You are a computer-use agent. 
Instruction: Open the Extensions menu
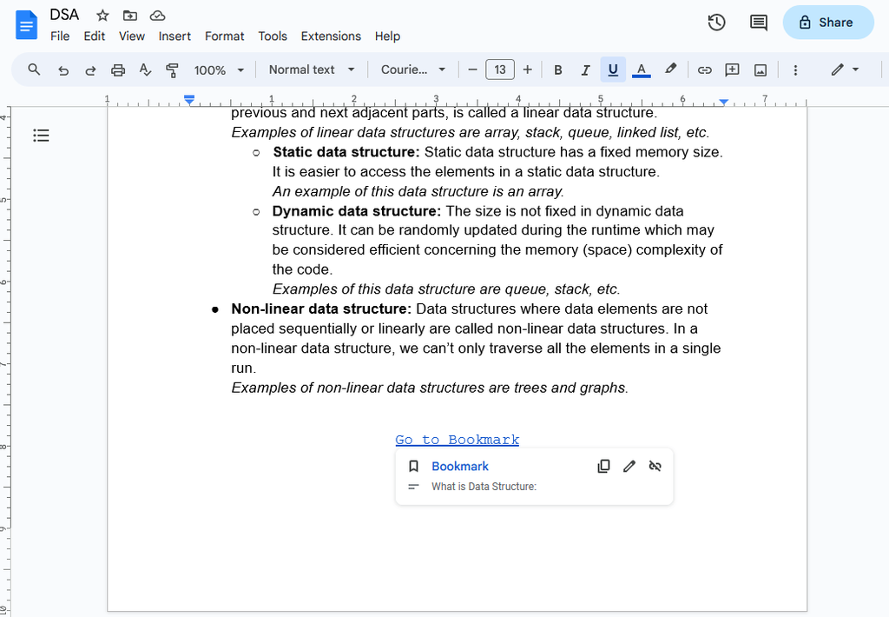pos(331,36)
